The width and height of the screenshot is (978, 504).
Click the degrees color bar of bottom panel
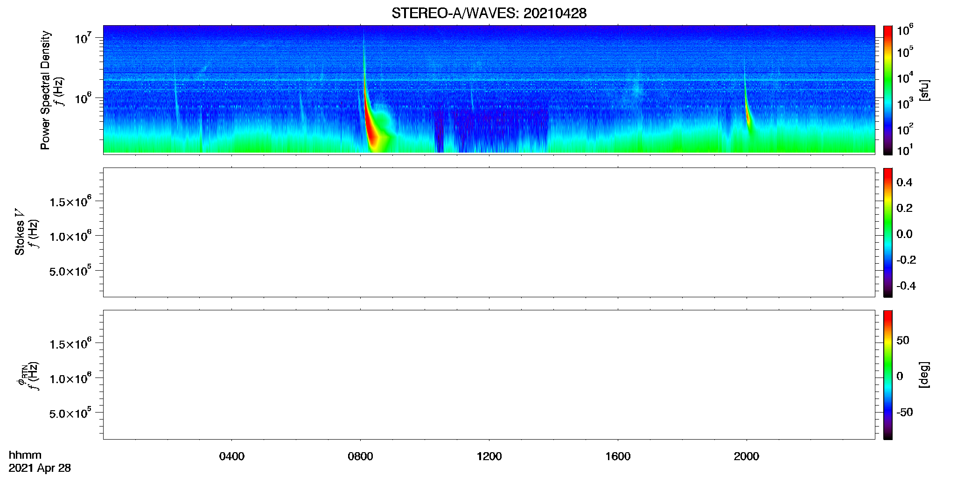click(x=887, y=375)
